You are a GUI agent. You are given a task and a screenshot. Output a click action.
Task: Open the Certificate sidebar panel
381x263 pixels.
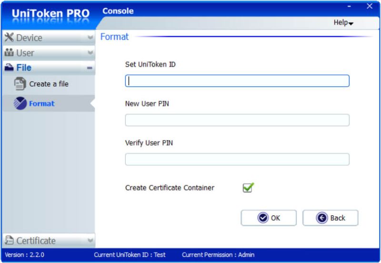click(x=49, y=241)
